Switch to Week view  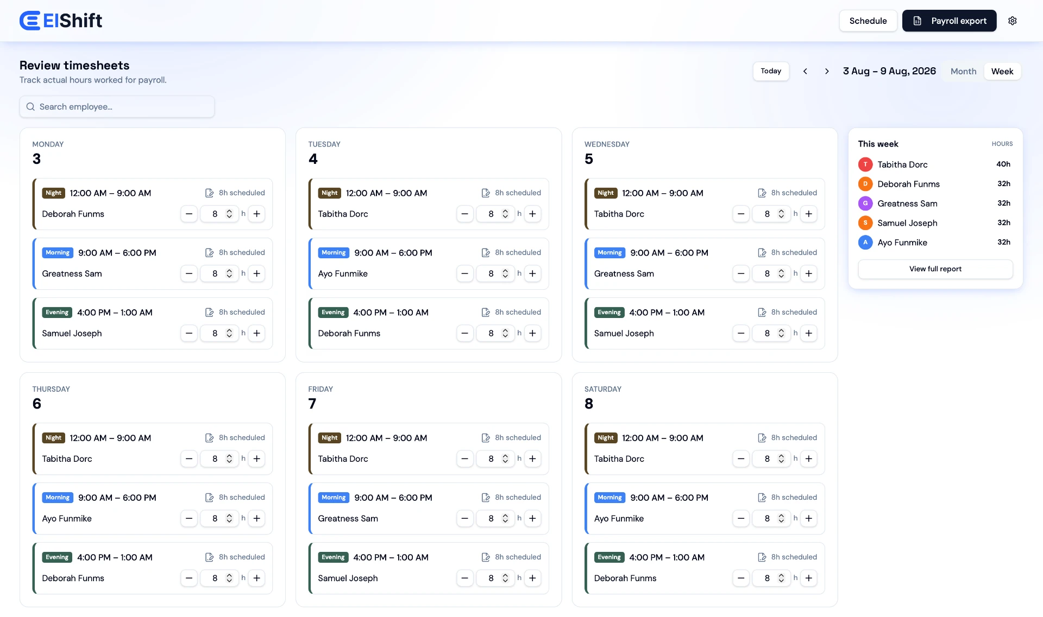[1002, 71]
